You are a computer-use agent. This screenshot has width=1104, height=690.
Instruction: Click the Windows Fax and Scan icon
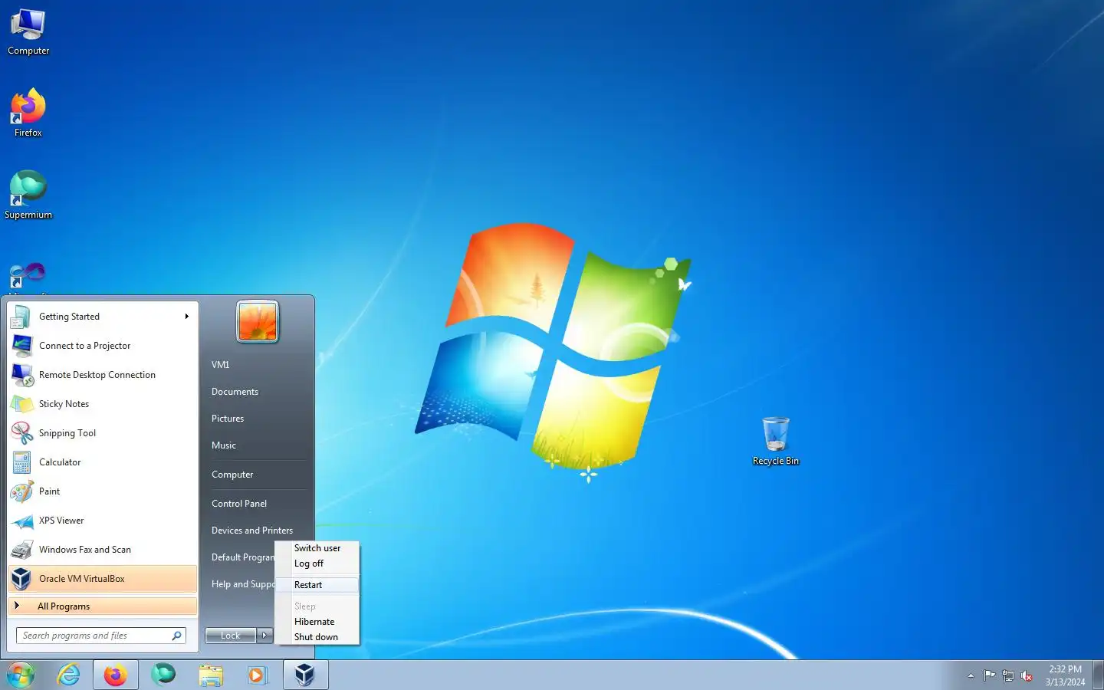[21, 550]
